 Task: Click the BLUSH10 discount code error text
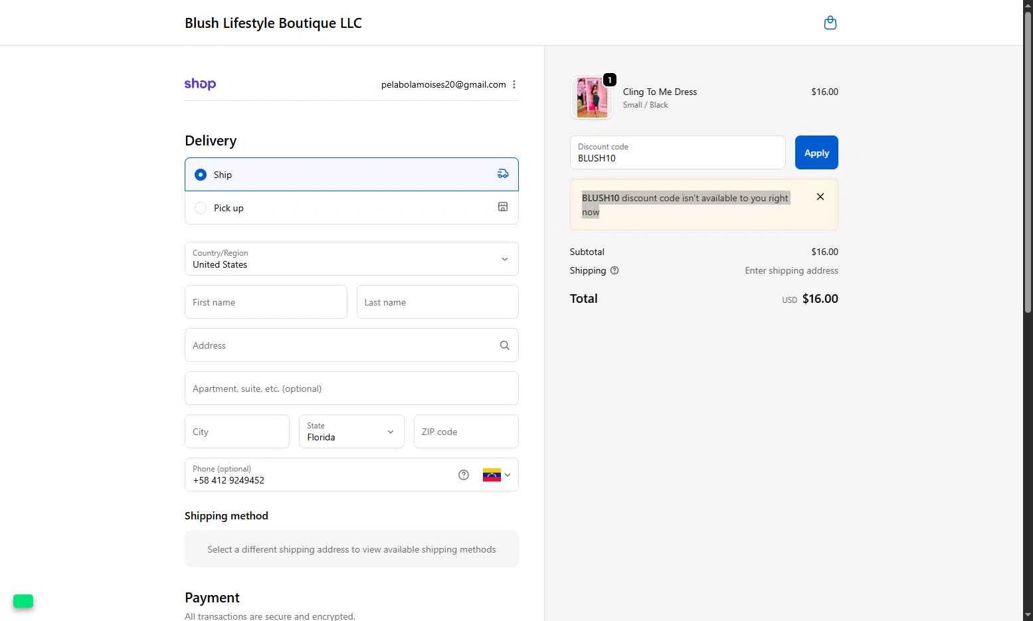coord(685,205)
